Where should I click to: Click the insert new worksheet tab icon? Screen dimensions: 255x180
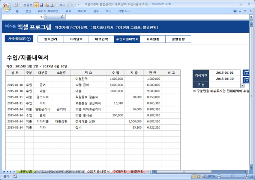[x=149, y=171]
